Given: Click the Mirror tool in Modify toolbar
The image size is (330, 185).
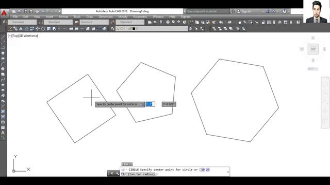Looking at the screenshot, I should pyautogui.click(x=21, y=29).
